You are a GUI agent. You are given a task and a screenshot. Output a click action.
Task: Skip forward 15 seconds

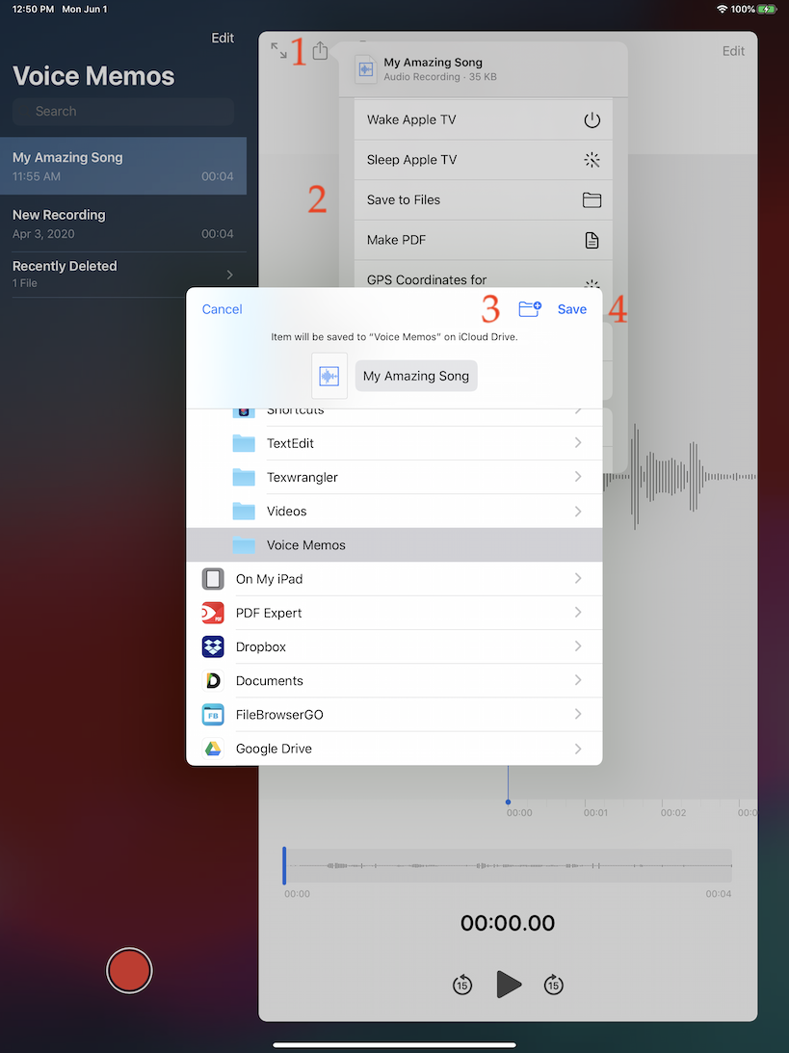coord(553,986)
